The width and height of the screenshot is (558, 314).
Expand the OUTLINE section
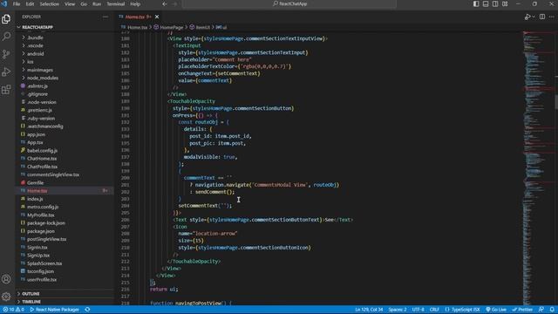(x=31, y=294)
